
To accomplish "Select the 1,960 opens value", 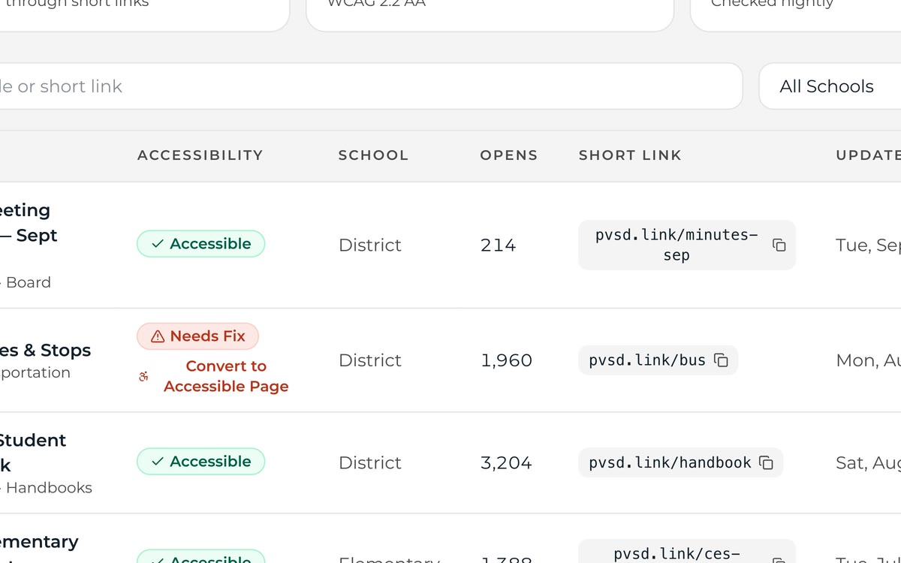I will pos(506,360).
